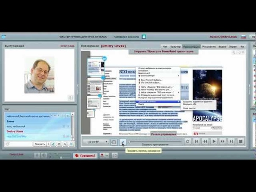
Task: Click the view icons at presentation top-right
Action: [x=238, y=53]
